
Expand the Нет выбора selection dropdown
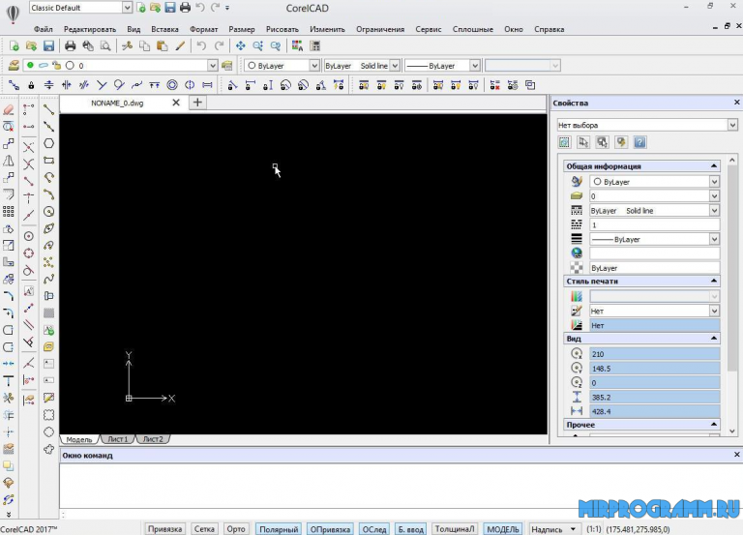731,125
